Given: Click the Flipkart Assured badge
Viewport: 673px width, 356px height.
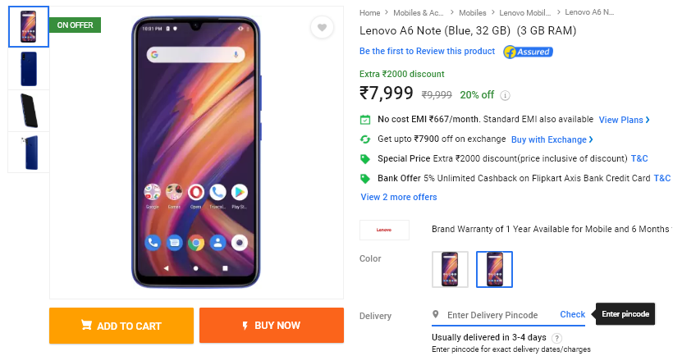Looking at the screenshot, I should (x=528, y=52).
